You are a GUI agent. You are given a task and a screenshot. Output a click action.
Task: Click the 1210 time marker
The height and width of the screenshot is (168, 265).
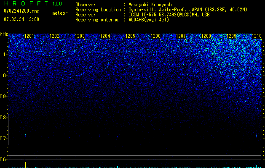point(257,36)
